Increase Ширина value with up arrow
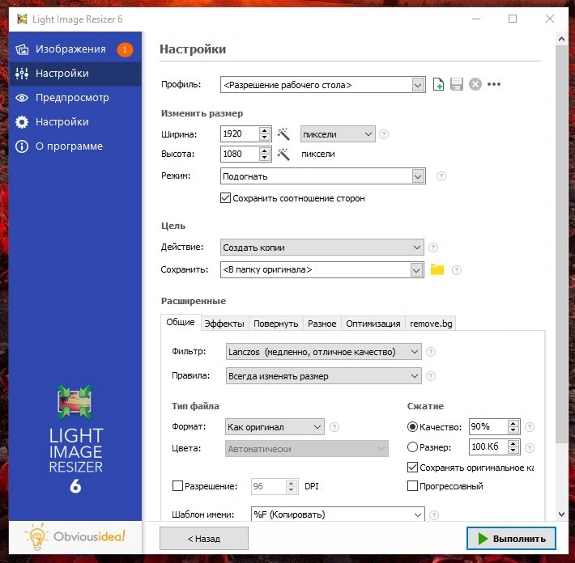Image resolution: width=575 pixels, height=563 pixels. (264, 130)
